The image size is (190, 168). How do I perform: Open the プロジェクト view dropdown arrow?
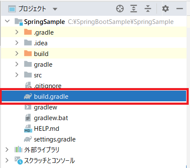tap(55, 9)
